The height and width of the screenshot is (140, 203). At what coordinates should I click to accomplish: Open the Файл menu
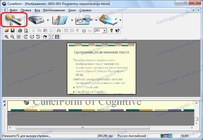[x=13, y=10]
